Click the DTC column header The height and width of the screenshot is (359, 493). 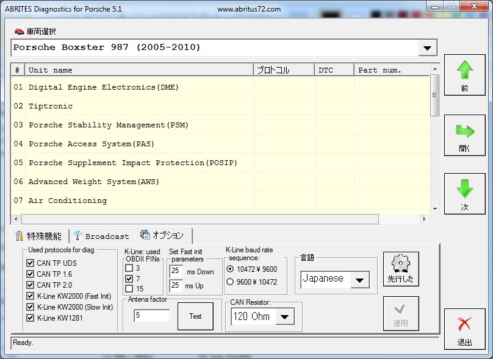point(334,69)
